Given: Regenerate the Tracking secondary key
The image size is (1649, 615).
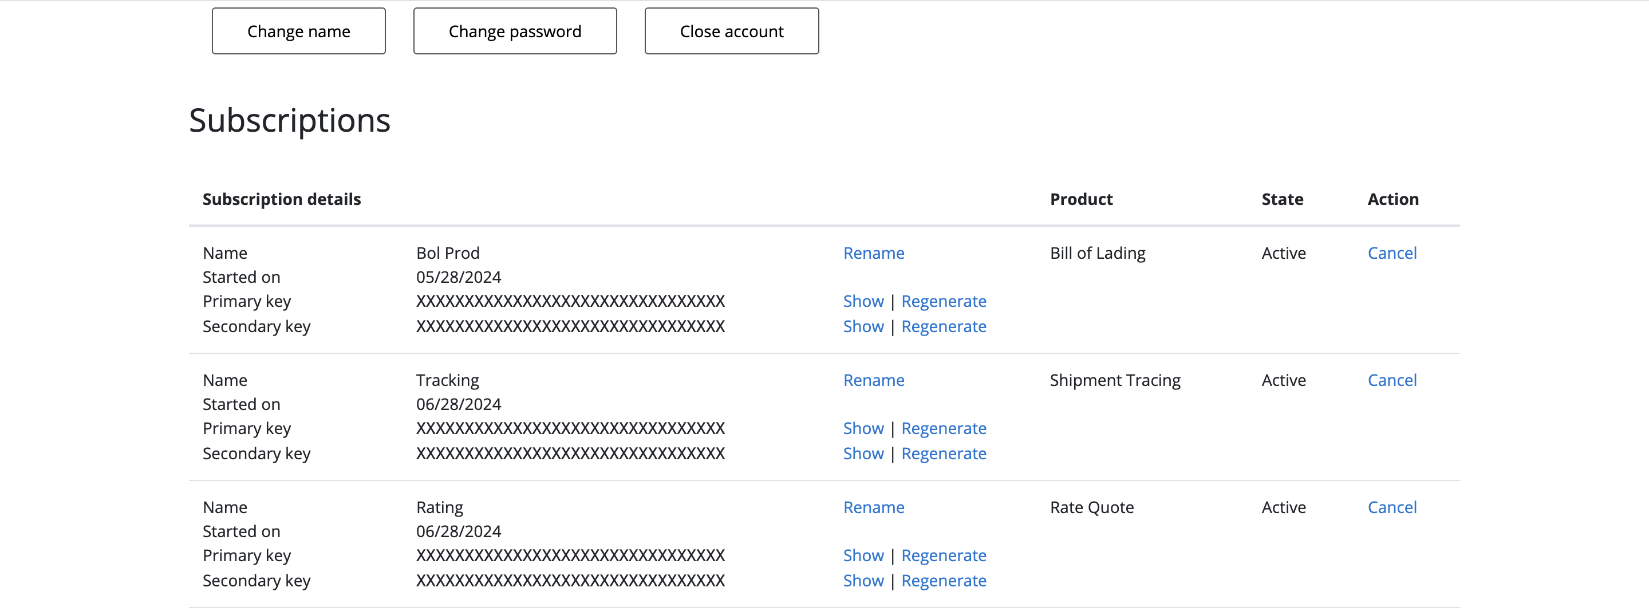Looking at the screenshot, I should tap(944, 453).
